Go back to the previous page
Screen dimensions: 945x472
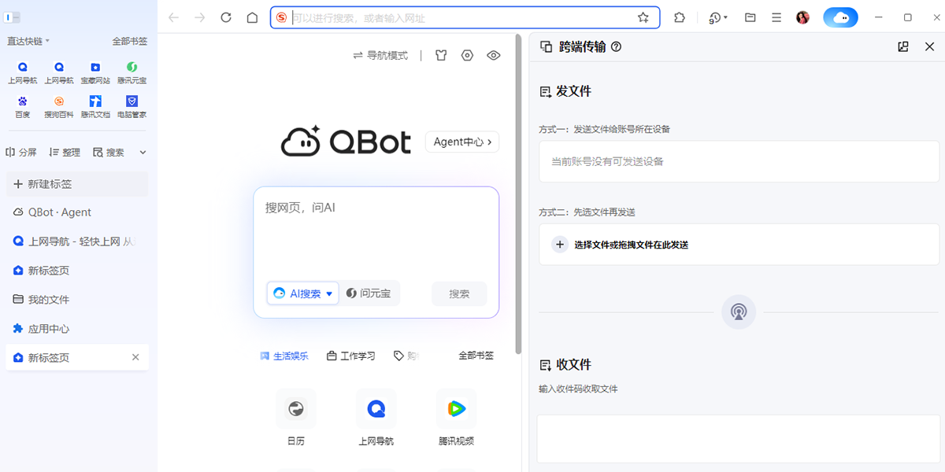(x=174, y=17)
